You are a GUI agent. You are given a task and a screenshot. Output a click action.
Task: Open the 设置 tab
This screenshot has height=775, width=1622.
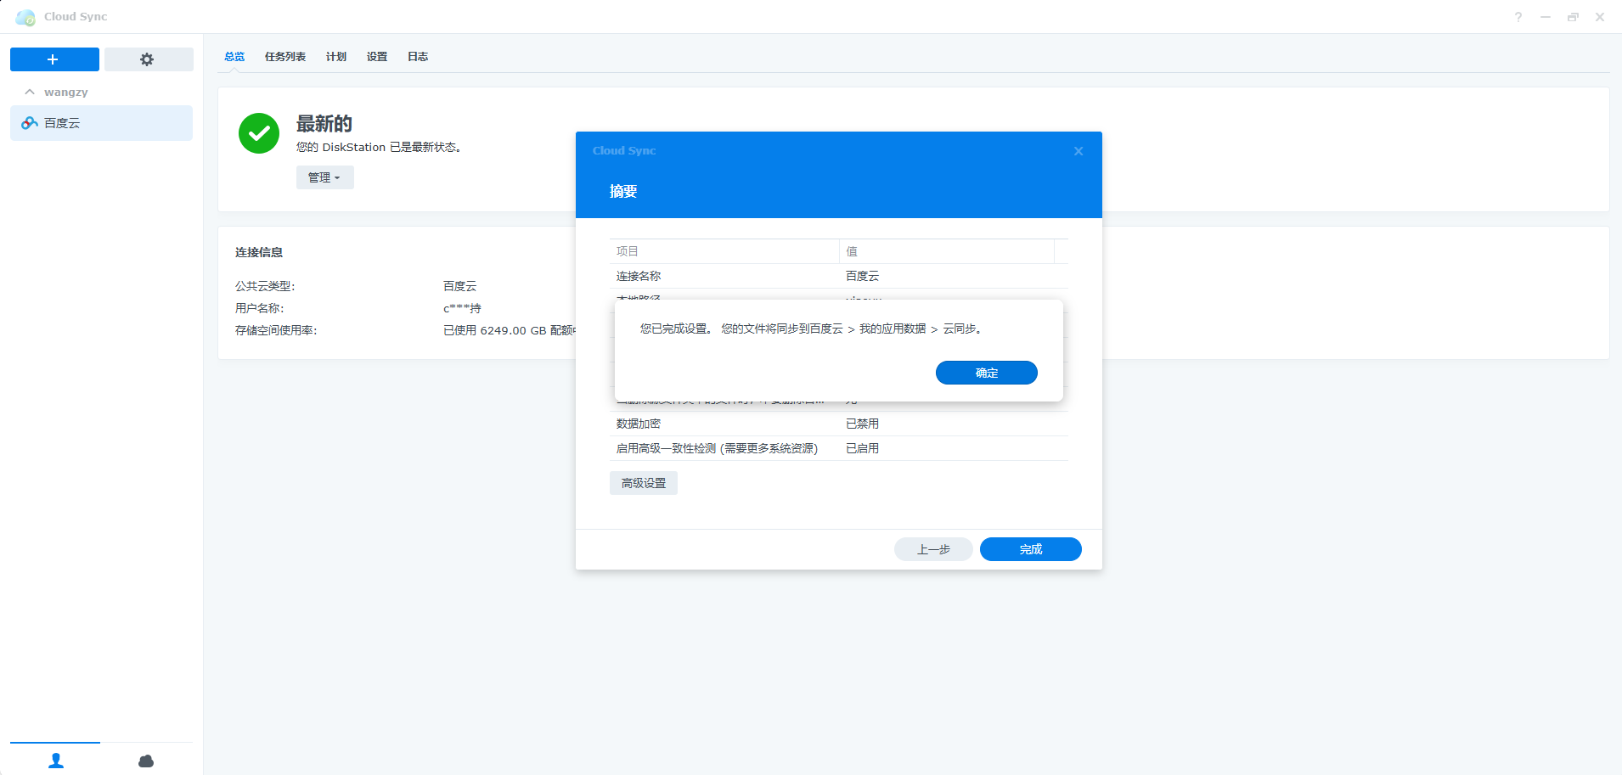[377, 57]
